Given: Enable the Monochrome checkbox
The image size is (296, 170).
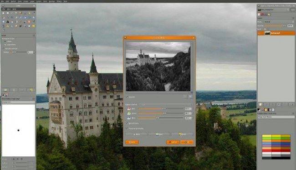Looking at the screenshot, I should click(x=127, y=123).
